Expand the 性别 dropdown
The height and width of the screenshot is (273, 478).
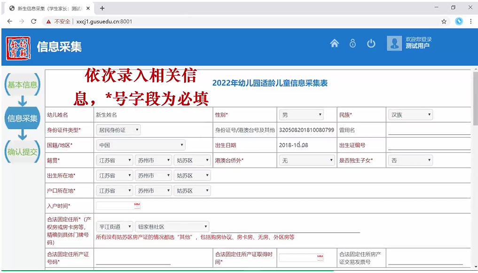301,115
